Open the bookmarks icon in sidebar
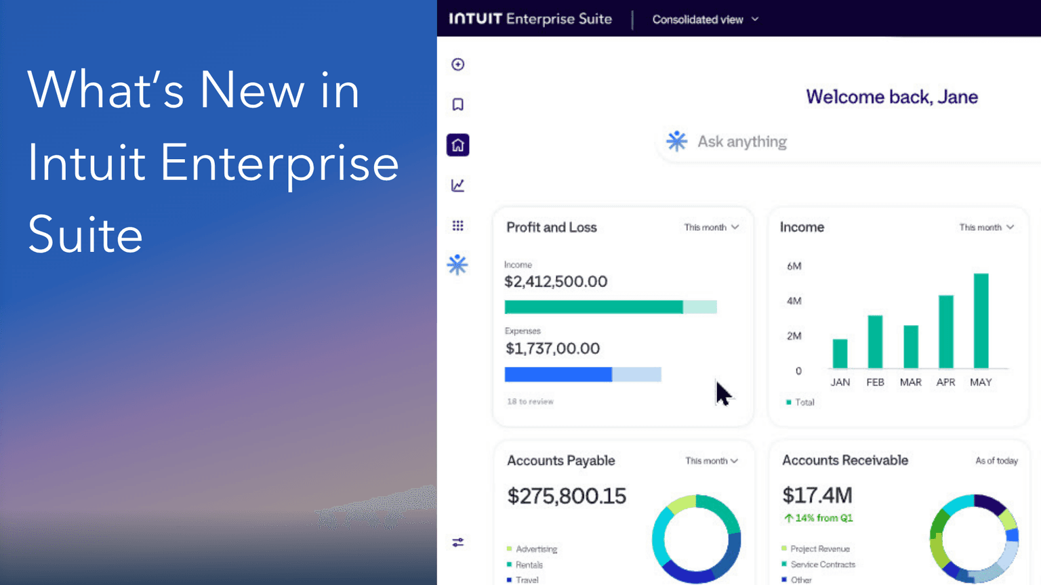This screenshot has height=585, width=1041. [458, 104]
